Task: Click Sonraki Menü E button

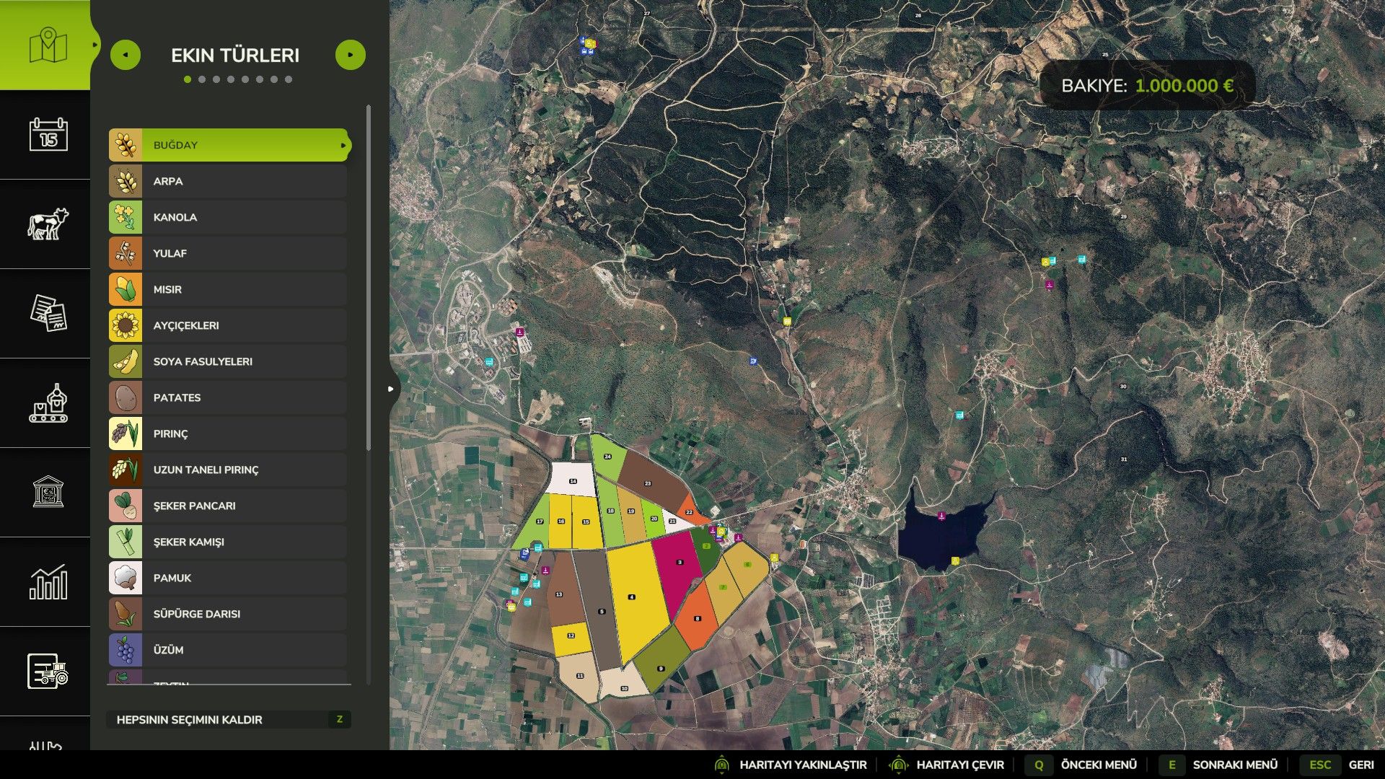Action: coord(1218,765)
